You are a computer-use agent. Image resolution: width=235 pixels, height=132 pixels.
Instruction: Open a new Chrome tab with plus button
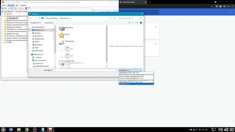click(150, 2)
